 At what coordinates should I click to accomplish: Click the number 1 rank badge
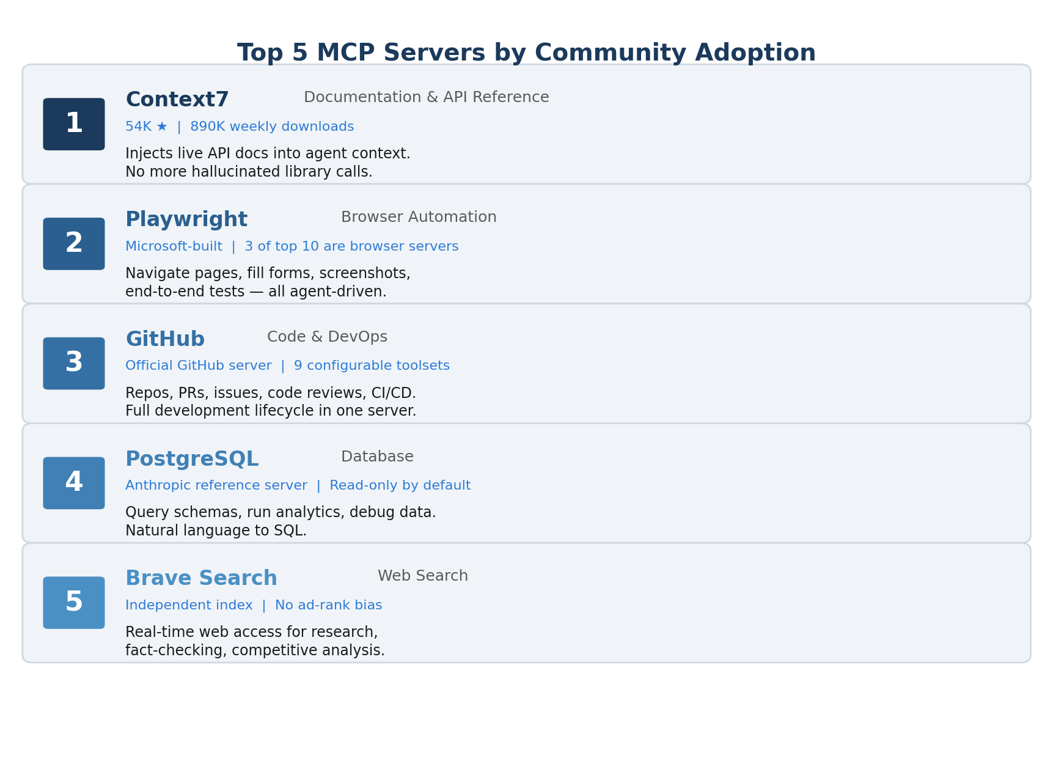coord(74,124)
